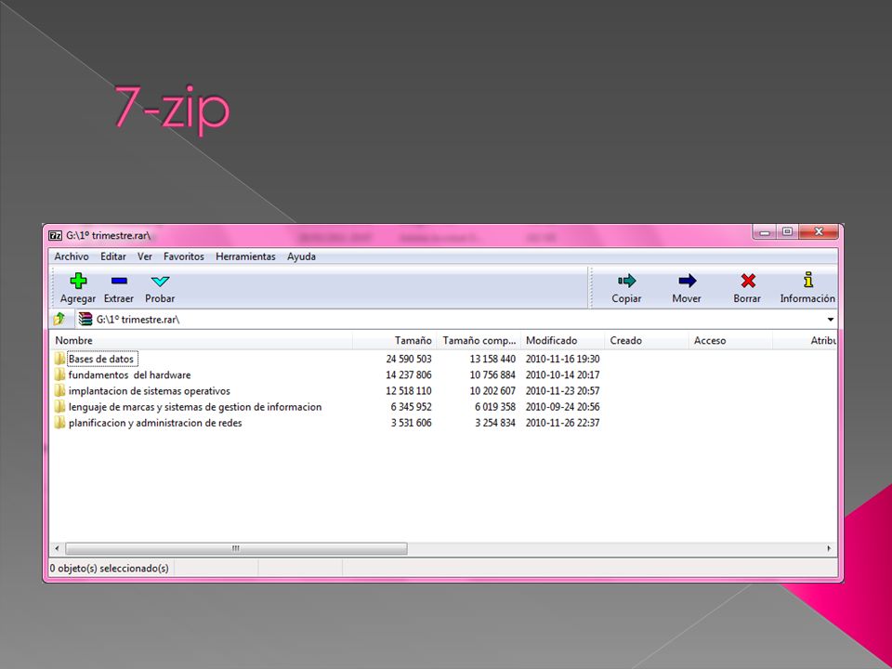Click the date 2010-10-14 20:17
The height and width of the screenshot is (669, 892).
pos(563,374)
